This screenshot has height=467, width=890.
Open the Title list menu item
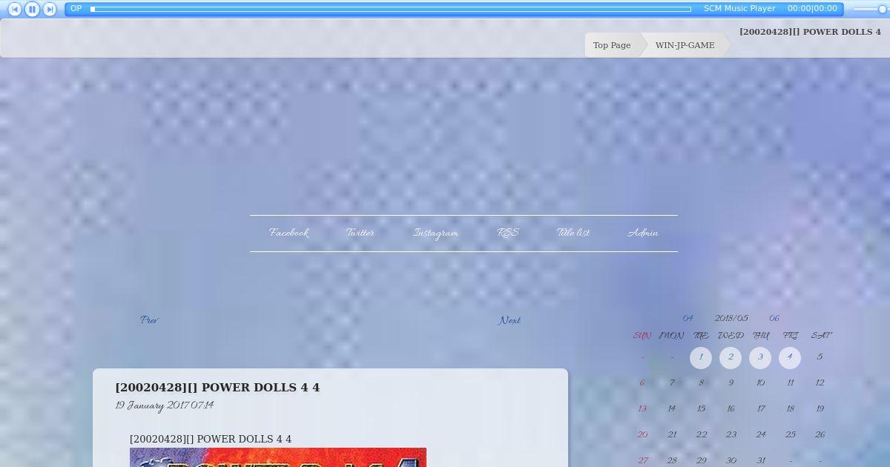pos(573,233)
